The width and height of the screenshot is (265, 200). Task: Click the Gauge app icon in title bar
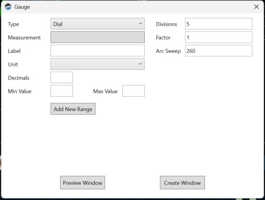(x=8, y=7)
